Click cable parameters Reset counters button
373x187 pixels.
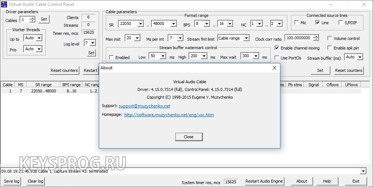[x=349, y=70]
